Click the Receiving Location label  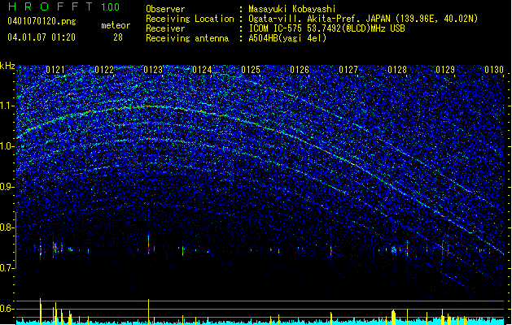click(190, 19)
